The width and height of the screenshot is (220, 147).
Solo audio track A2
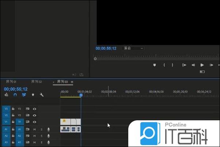(x=42, y=136)
